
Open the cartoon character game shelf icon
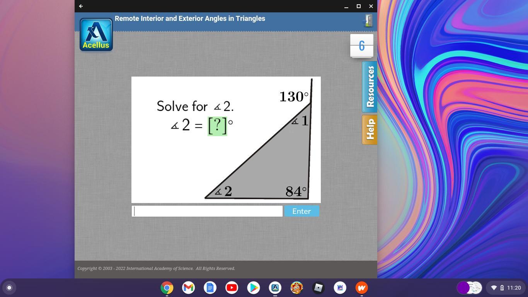coord(297,288)
